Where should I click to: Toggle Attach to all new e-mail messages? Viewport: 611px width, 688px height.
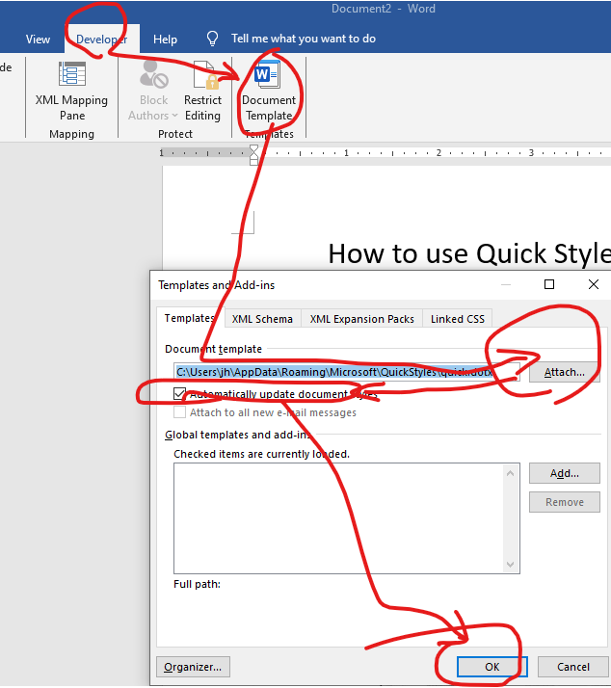(x=179, y=412)
